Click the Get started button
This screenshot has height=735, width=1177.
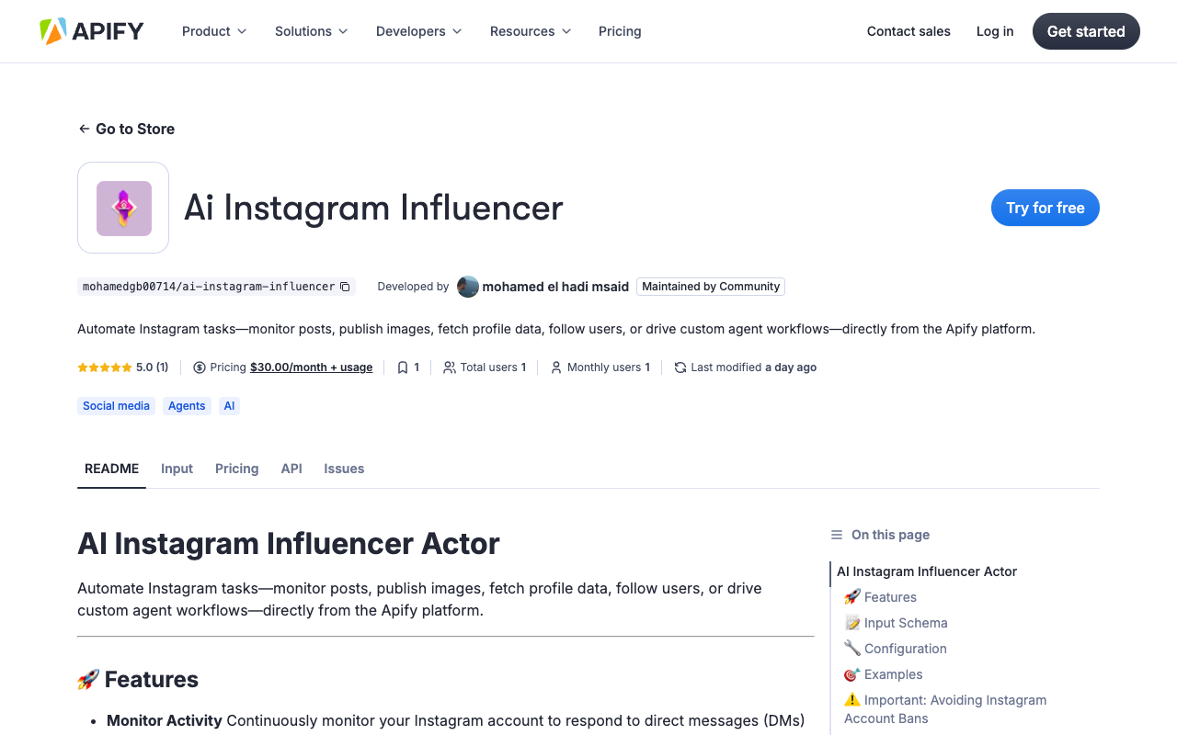click(x=1086, y=31)
